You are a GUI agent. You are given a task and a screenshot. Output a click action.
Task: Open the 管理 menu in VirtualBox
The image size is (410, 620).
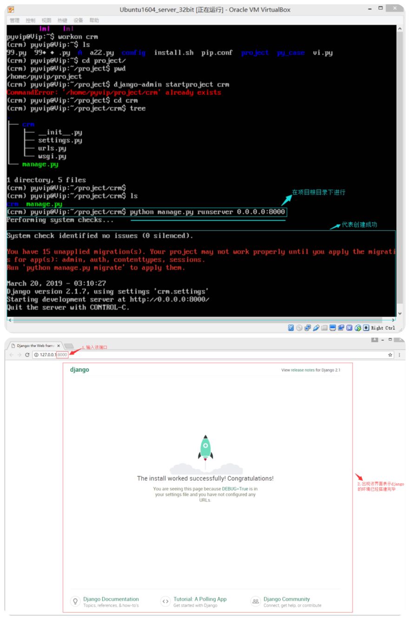coord(14,20)
